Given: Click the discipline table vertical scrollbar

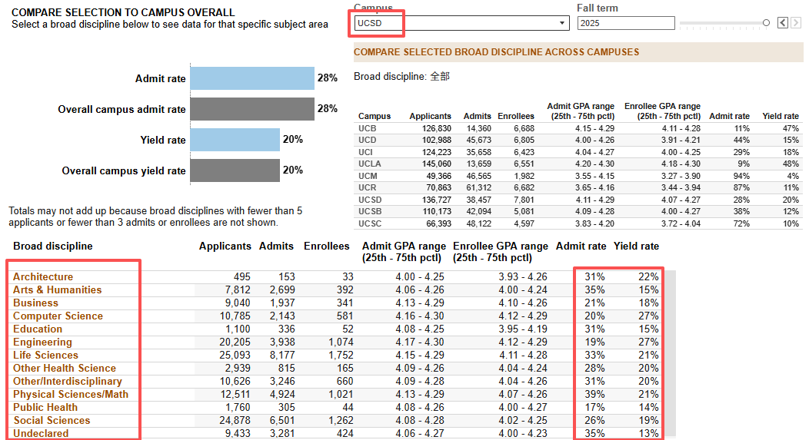Looking at the screenshot, I should point(671,353).
